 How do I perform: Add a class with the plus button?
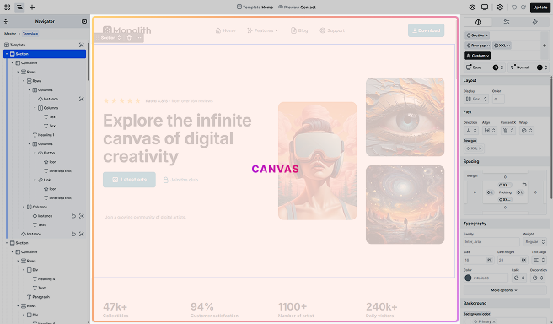click(x=545, y=46)
